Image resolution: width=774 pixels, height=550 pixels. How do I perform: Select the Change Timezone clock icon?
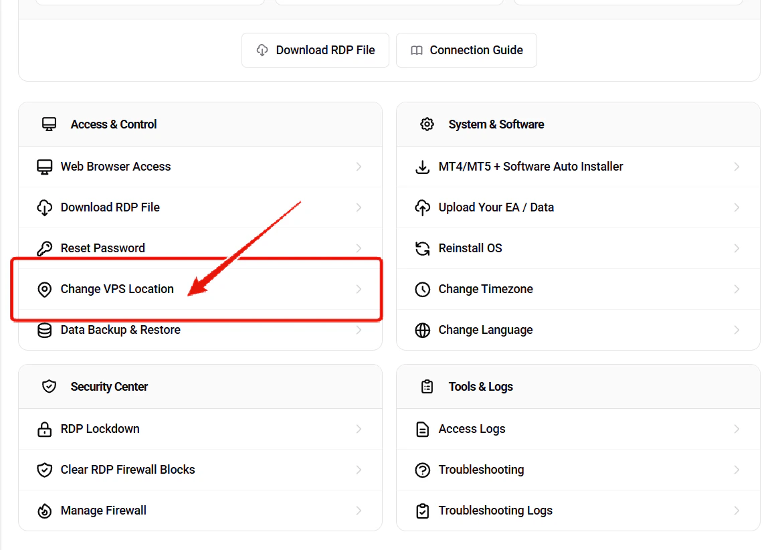tap(422, 289)
